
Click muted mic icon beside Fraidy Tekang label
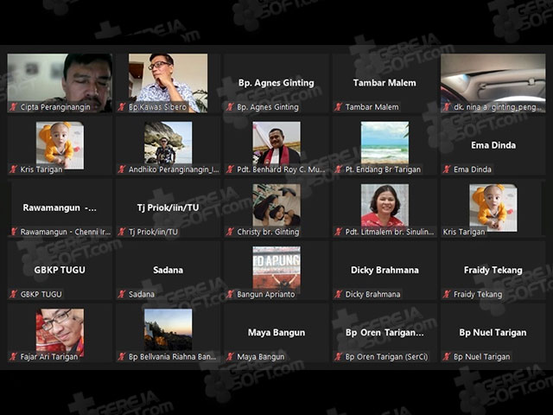pyautogui.click(x=447, y=294)
